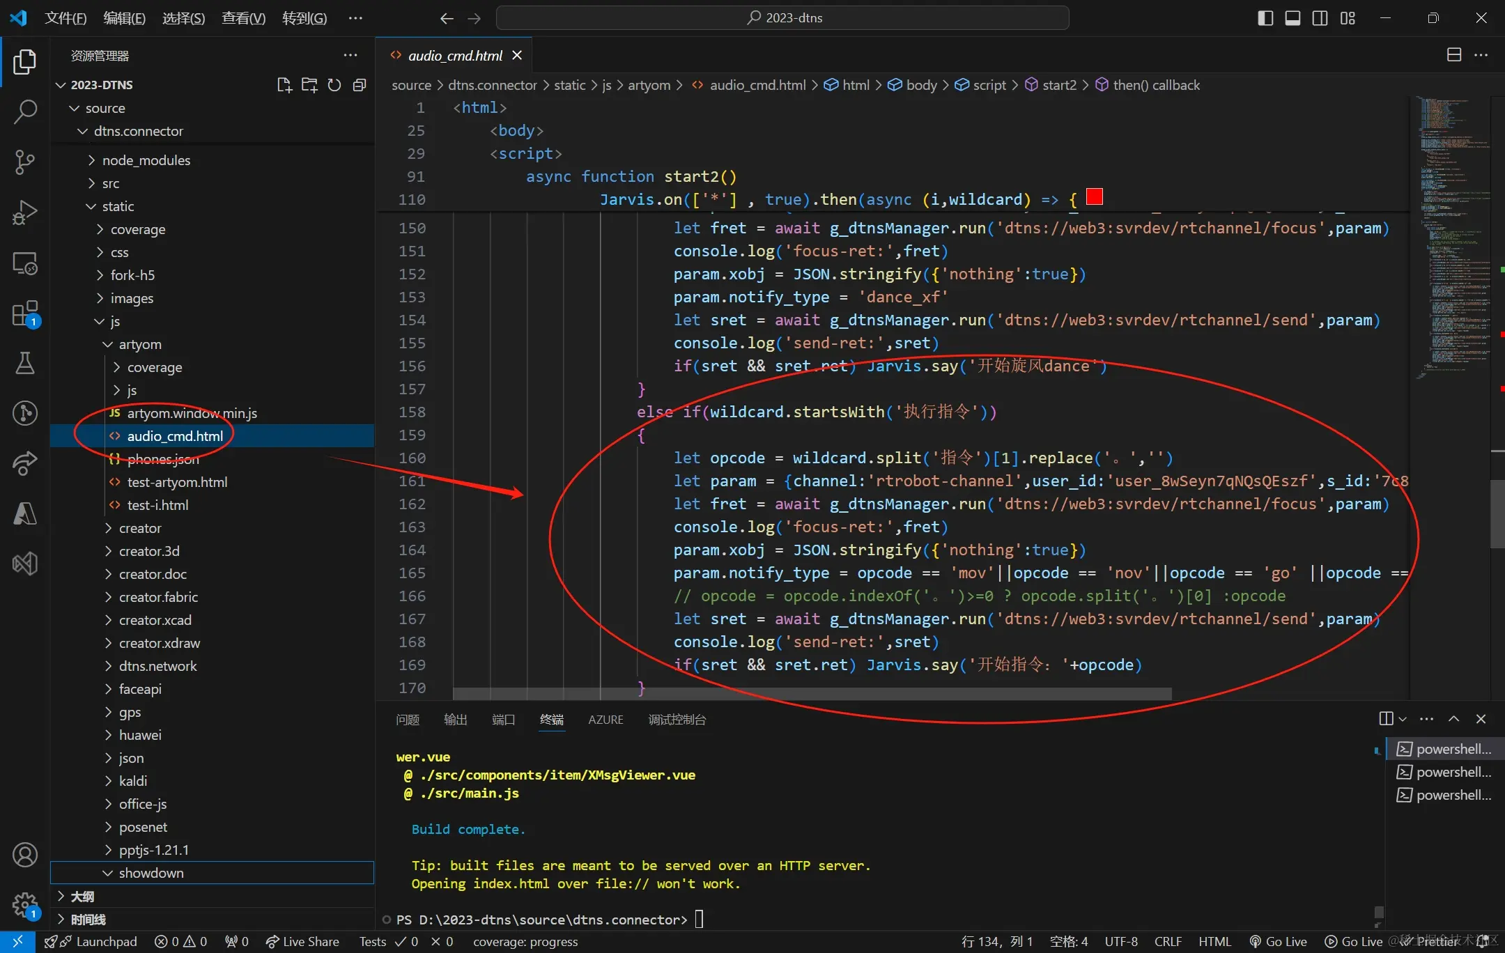Viewport: 1505px width, 953px height.
Task: Click Go Live in status bar
Action: click(x=1278, y=941)
